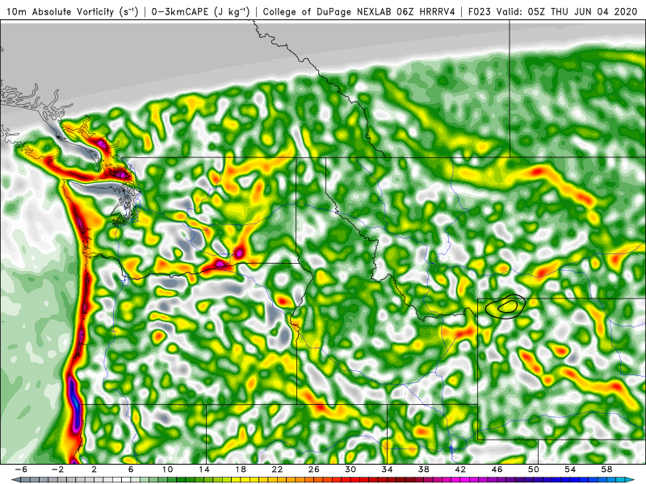Click the '54' color scale label

tap(571, 469)
